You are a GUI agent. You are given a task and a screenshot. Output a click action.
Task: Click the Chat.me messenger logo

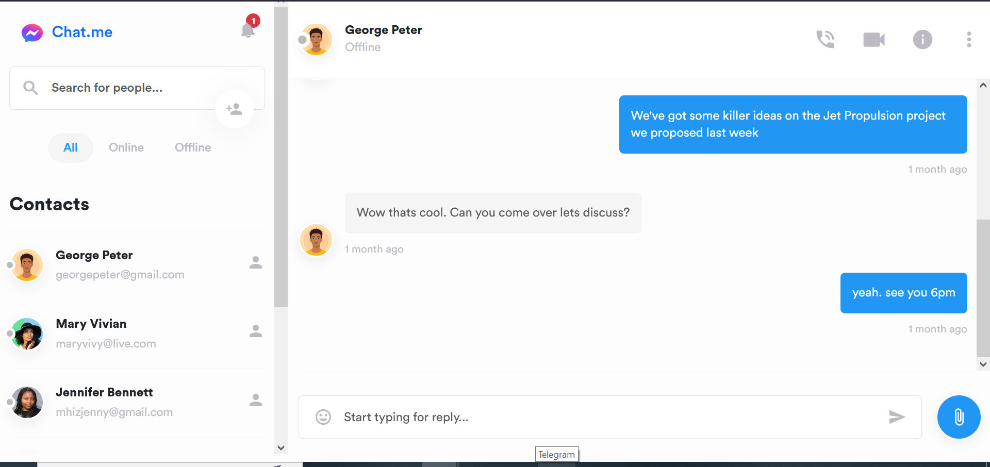(x=32, y=32)
